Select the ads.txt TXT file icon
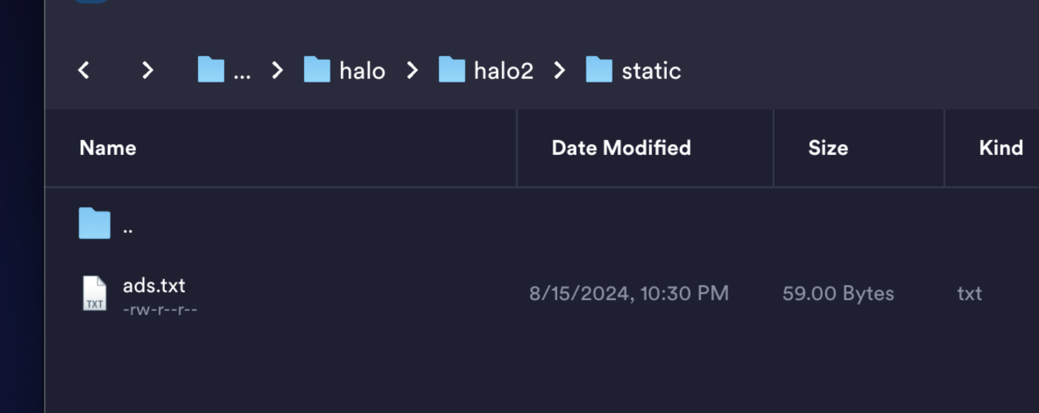Viewport: 1039px width, 413px height. [95, 293]
